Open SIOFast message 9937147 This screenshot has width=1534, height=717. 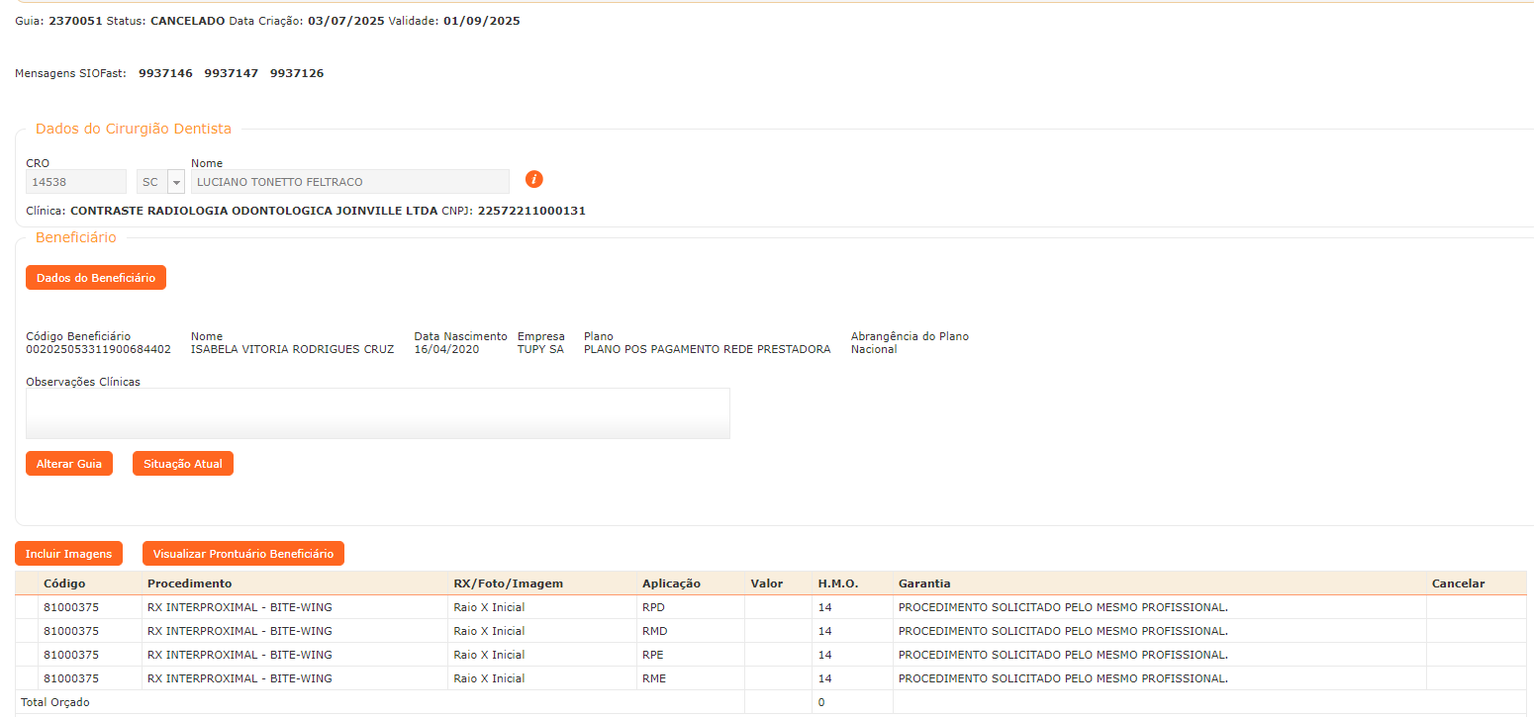(x=231, y=73)
